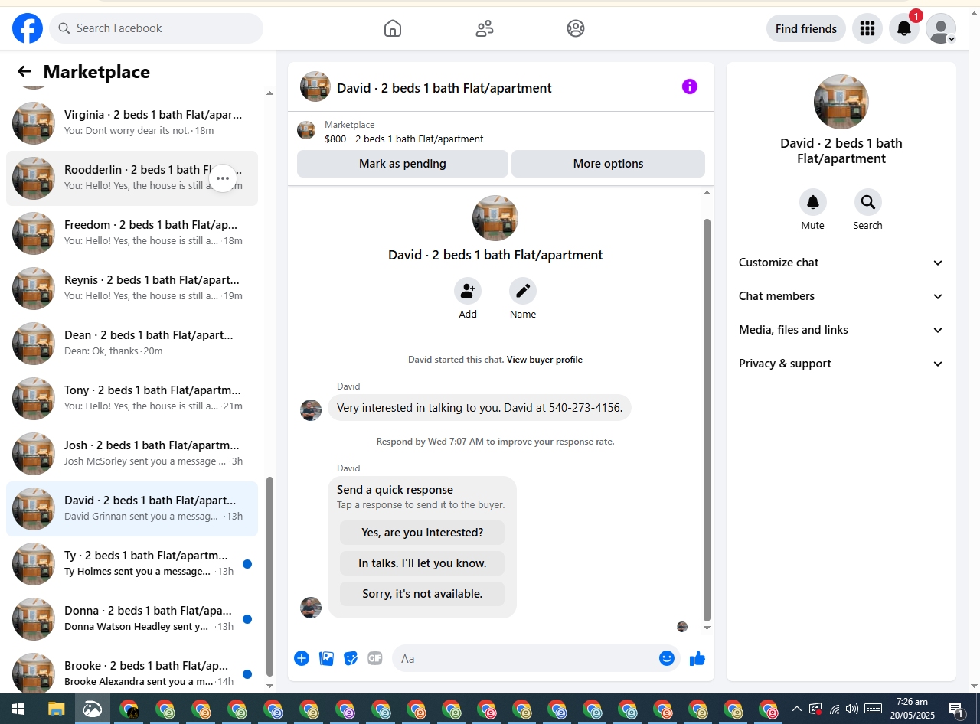The width and height of the screenshot is (980, 724).
Task: Open the emoji picker
Action: click(x=667, y=658)
